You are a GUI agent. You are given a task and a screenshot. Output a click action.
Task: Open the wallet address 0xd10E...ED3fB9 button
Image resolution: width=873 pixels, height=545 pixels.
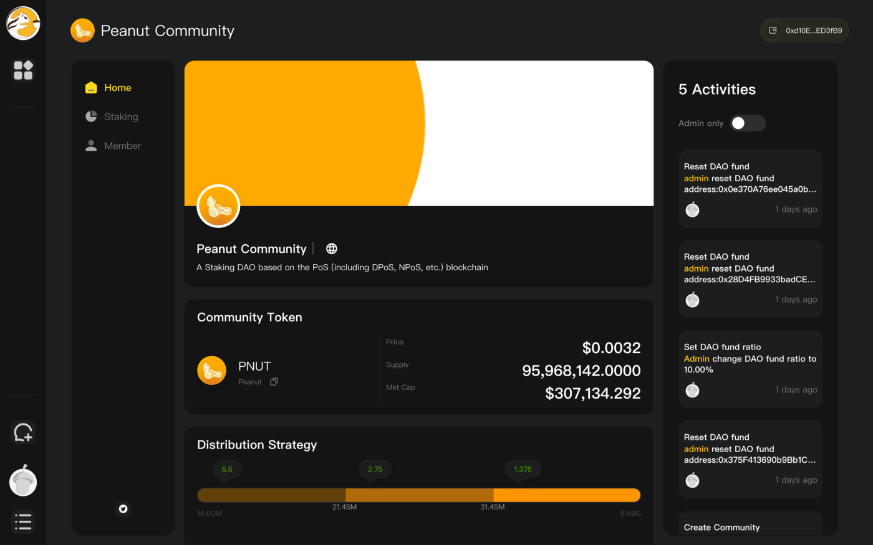point(804,31)
